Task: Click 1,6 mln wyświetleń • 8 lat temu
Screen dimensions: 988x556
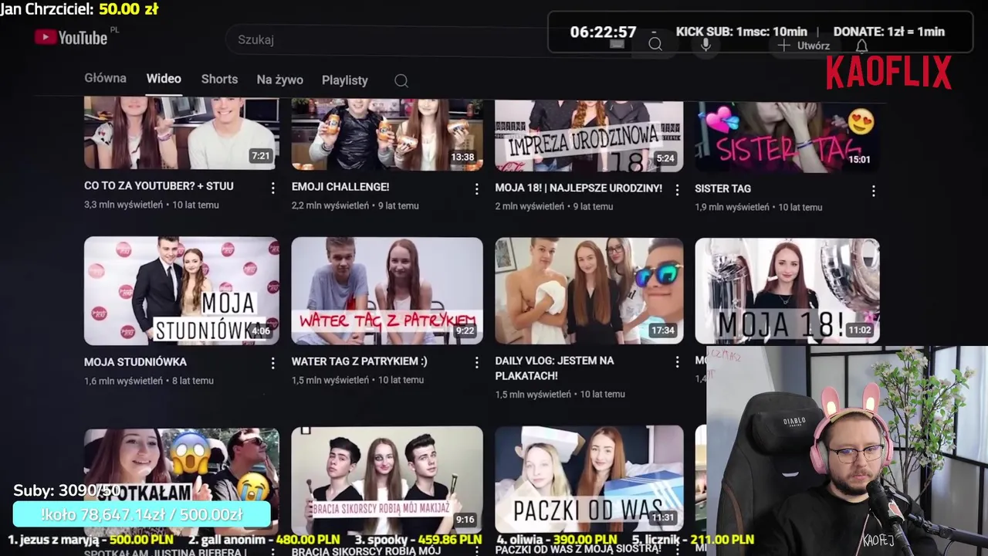Action: click(x=149, y=381)
